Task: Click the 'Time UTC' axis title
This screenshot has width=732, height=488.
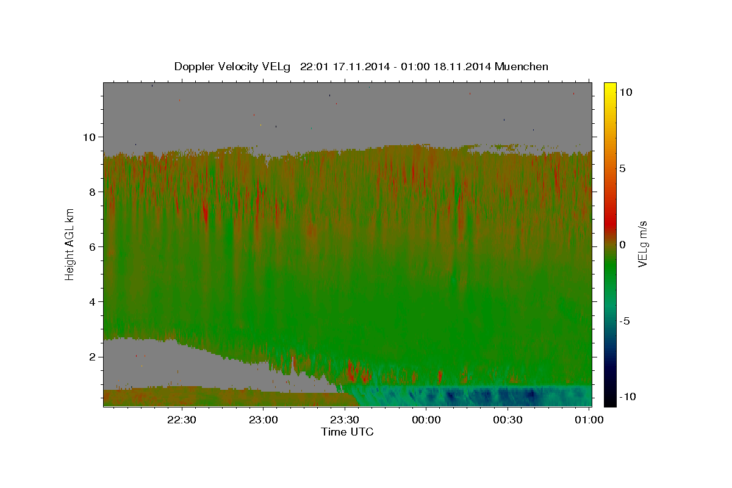Action: pyautogui.click(x=347, y=432)
